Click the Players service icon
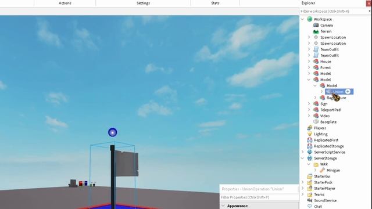This screenshot has height=209, width=372. click(309, 128)
